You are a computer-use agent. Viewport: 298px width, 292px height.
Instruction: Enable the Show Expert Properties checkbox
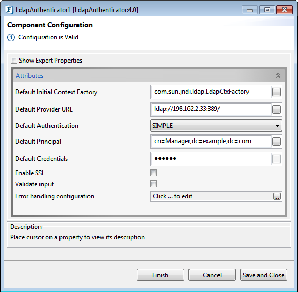(x=14, y=61)
